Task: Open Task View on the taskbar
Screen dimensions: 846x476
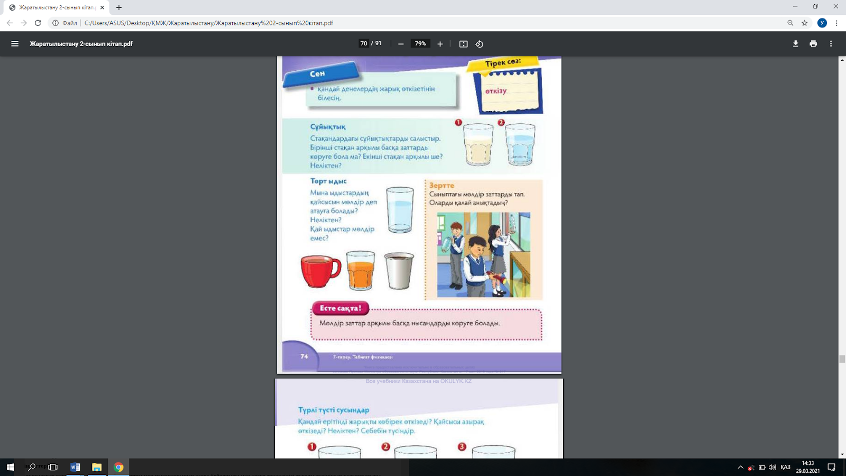Action: (x=53, y=467)
